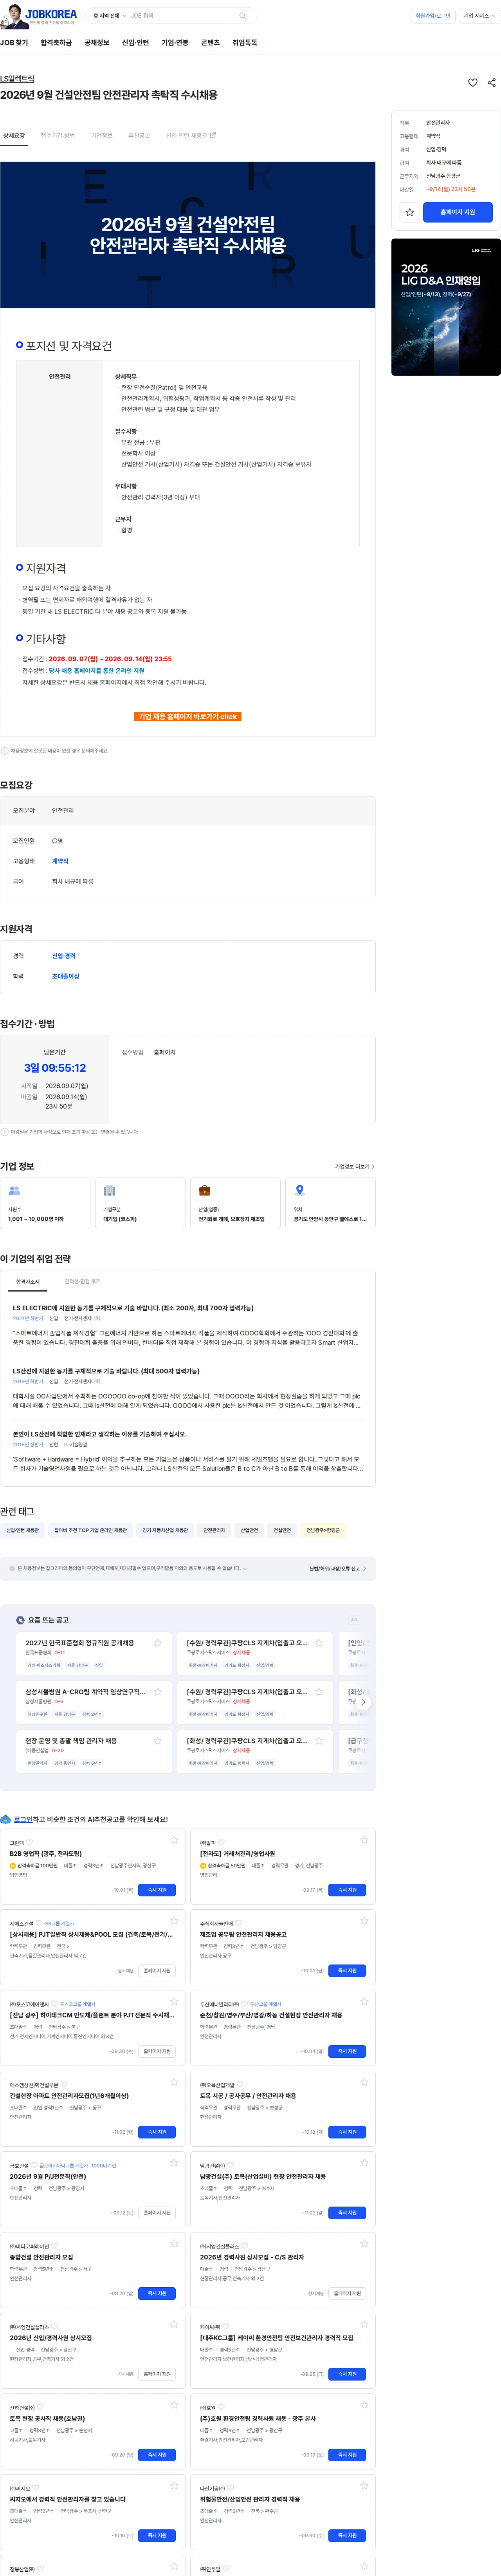Star the 남광건설(주) 토목(산업설비) 현장 안전관리자 채용 card
Screen dimensions: 501x2576
(364, 2164)
